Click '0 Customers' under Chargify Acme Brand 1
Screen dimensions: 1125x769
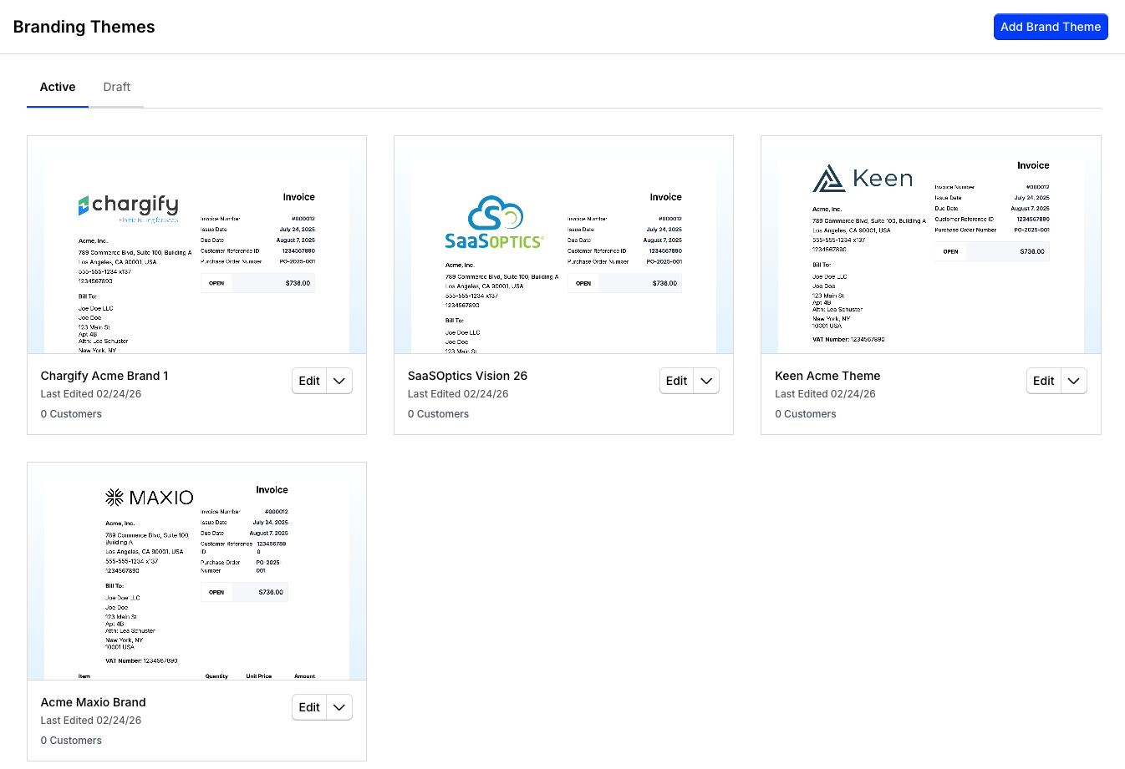coord(71,414)
